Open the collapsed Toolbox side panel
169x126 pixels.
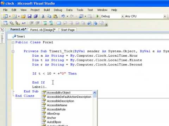click(x=2, y=36)
